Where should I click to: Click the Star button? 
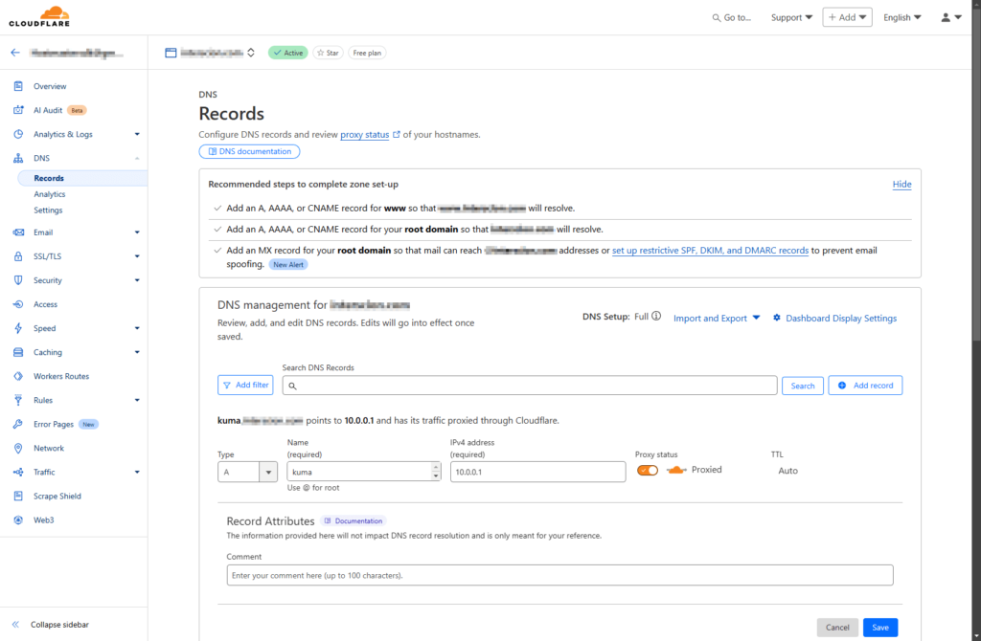pos(328,54)
